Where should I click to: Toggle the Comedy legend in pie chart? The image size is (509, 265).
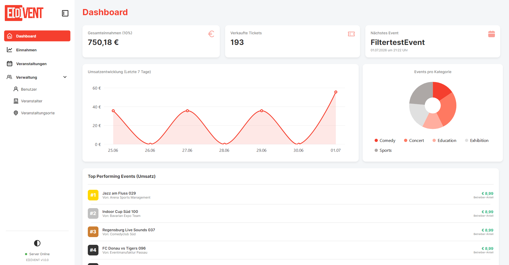(x=385, y=140)
